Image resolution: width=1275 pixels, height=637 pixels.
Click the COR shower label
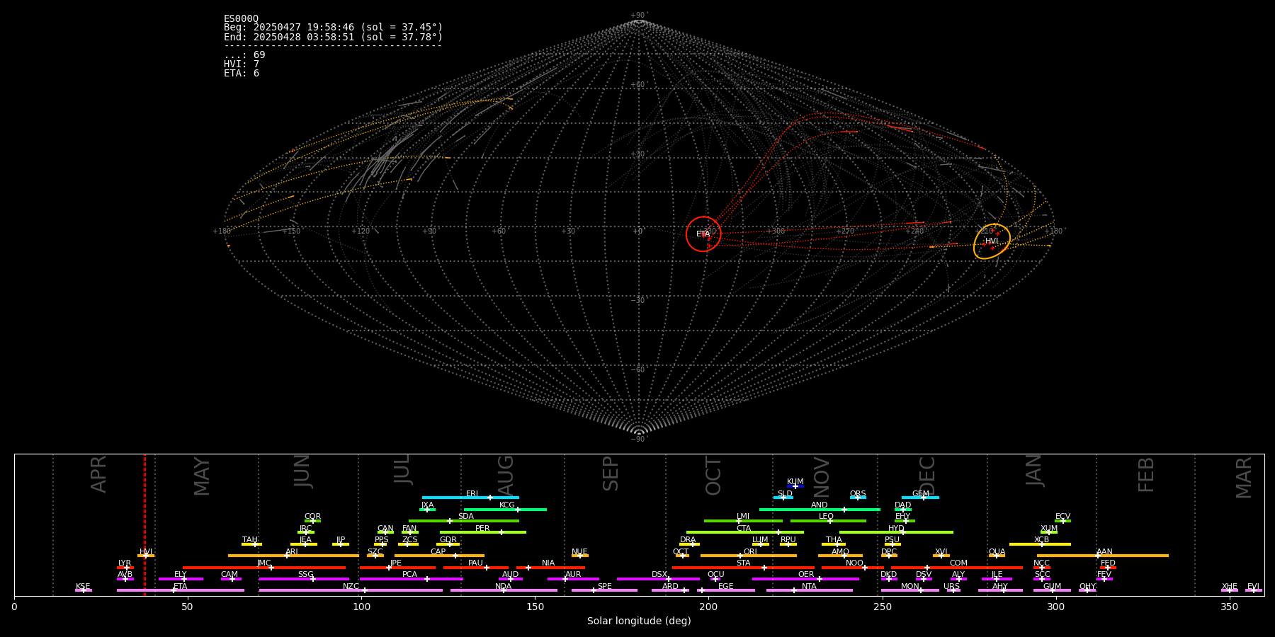312,517
